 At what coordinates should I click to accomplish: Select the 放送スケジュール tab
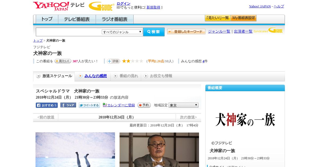click(54, 76)
